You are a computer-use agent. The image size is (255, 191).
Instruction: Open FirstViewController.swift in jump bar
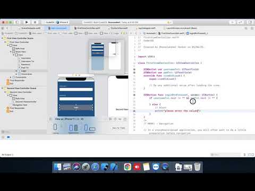click(x=171, y=33)
